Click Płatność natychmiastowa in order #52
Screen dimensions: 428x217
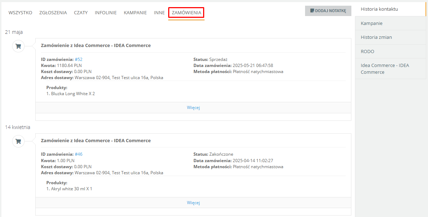[x=258, y=72]
